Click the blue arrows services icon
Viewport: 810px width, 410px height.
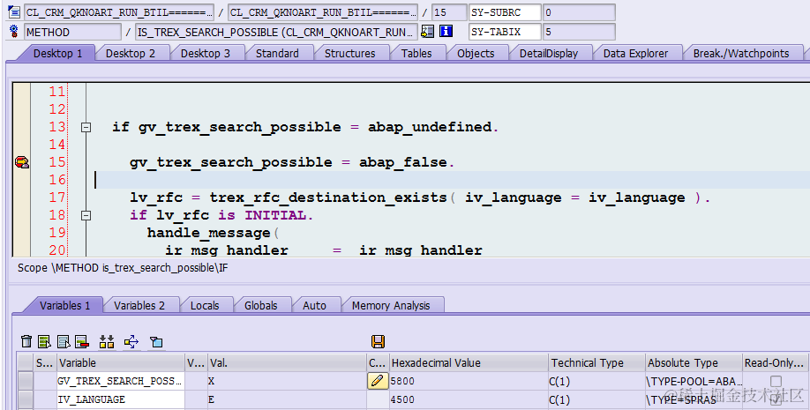(x=131, y=341)
